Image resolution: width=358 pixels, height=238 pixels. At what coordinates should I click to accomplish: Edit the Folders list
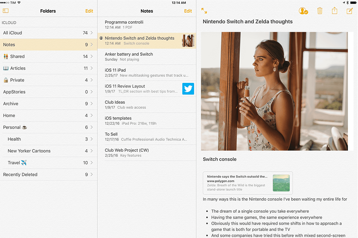[x=89, y=11]
